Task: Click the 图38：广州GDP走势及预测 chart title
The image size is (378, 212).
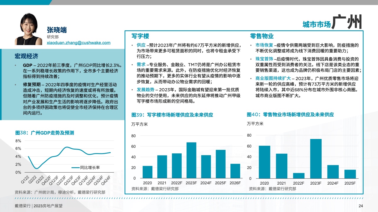Action: 45,133
